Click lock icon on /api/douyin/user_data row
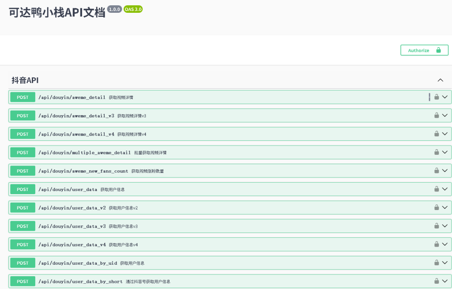The image size is (452, 289). click(x=437, y=189)
